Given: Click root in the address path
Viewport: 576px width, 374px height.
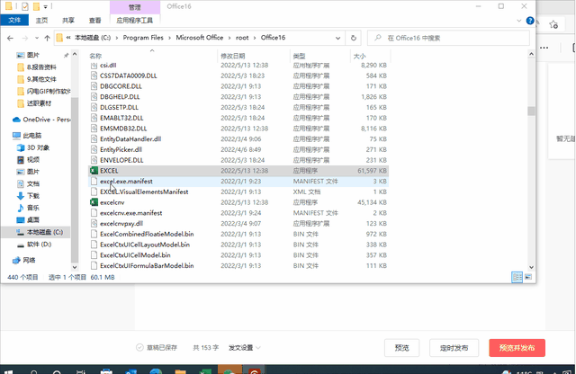Looking at the screenshot, I should 242,38.
